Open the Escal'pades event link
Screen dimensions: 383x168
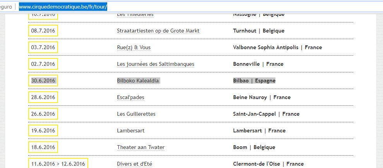click(131, 97)
